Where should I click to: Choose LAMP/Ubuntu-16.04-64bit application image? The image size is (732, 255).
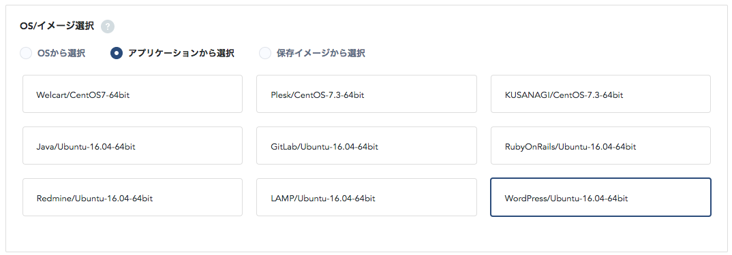[367, 197]
